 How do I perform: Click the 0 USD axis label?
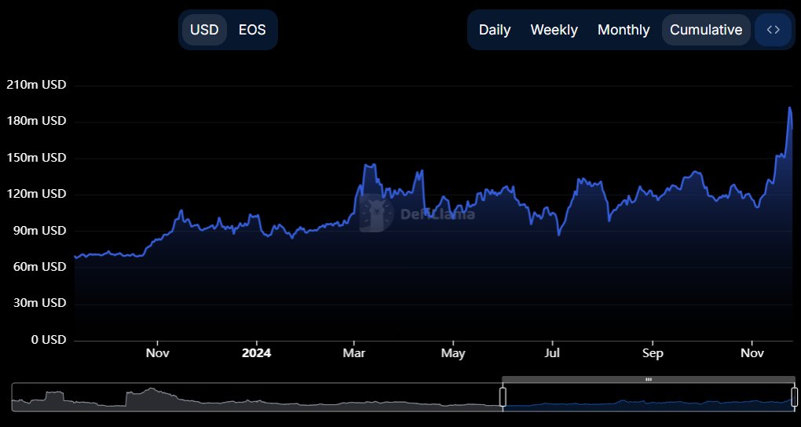pos(49,340)
